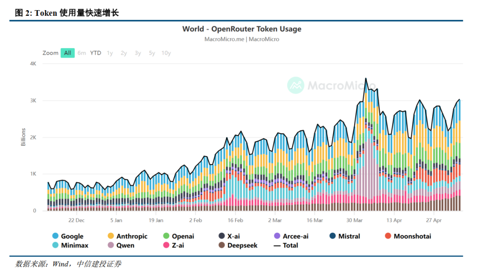The width and height of the screenshot is (477, 274).
Task: Click the 16 Feb x-axis label
Action: [235, 220]
